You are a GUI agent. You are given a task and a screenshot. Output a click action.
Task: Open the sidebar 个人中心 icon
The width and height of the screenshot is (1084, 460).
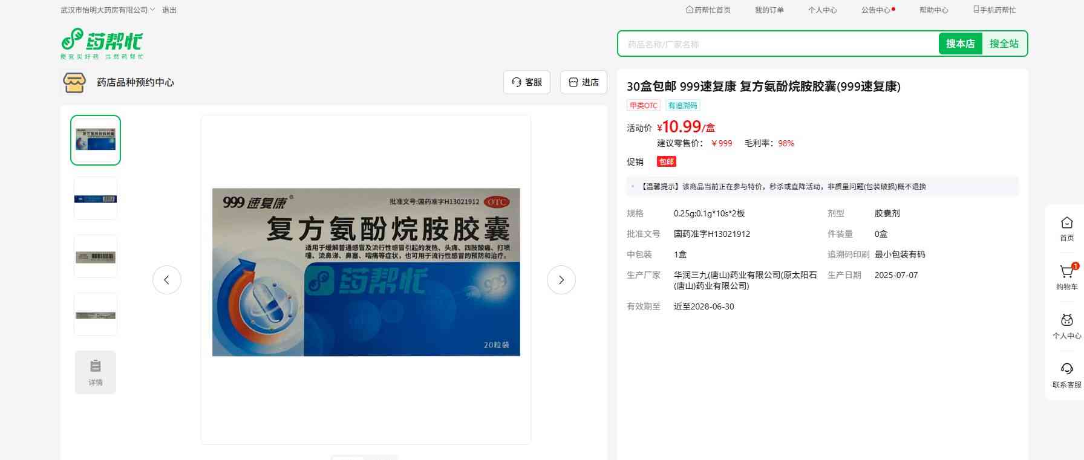pos(1066,321)
